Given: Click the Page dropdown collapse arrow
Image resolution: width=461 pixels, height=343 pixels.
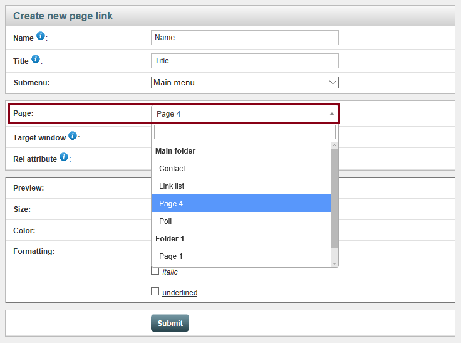Looking at the screenshot, I should tap(332, 114).
